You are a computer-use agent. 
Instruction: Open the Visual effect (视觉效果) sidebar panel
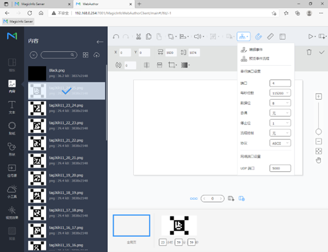tap(12, 213)
